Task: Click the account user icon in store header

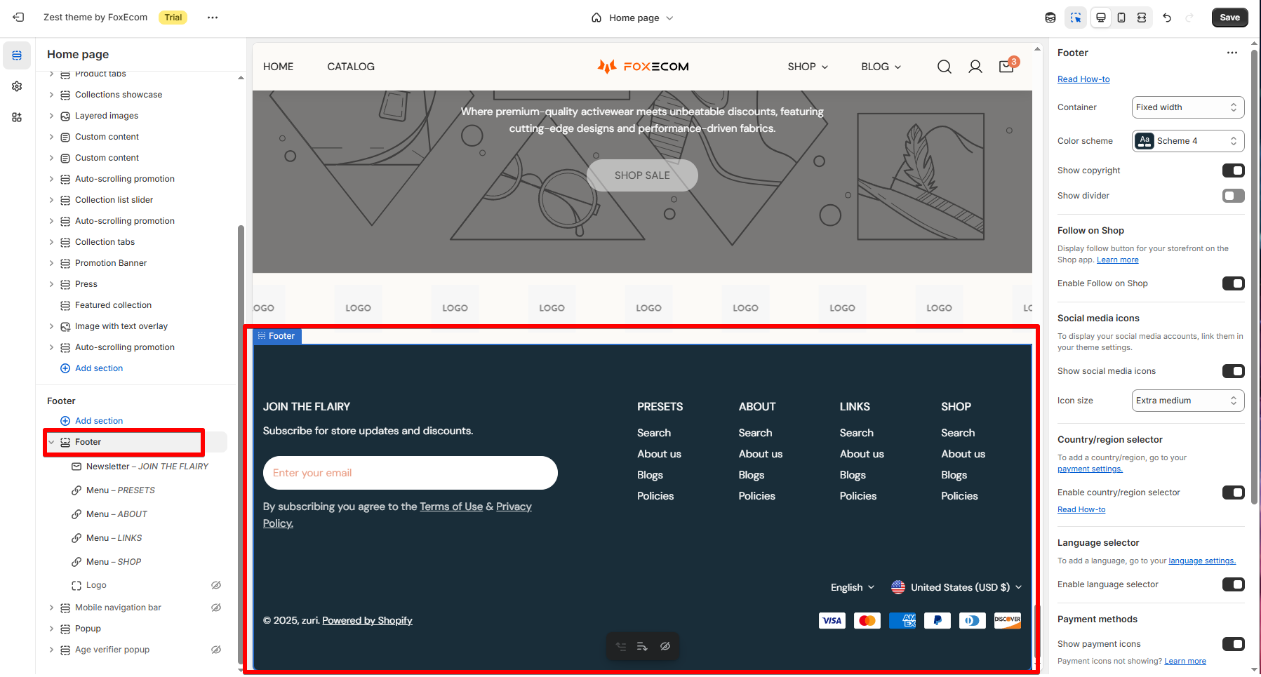Action: click(975, 67)
